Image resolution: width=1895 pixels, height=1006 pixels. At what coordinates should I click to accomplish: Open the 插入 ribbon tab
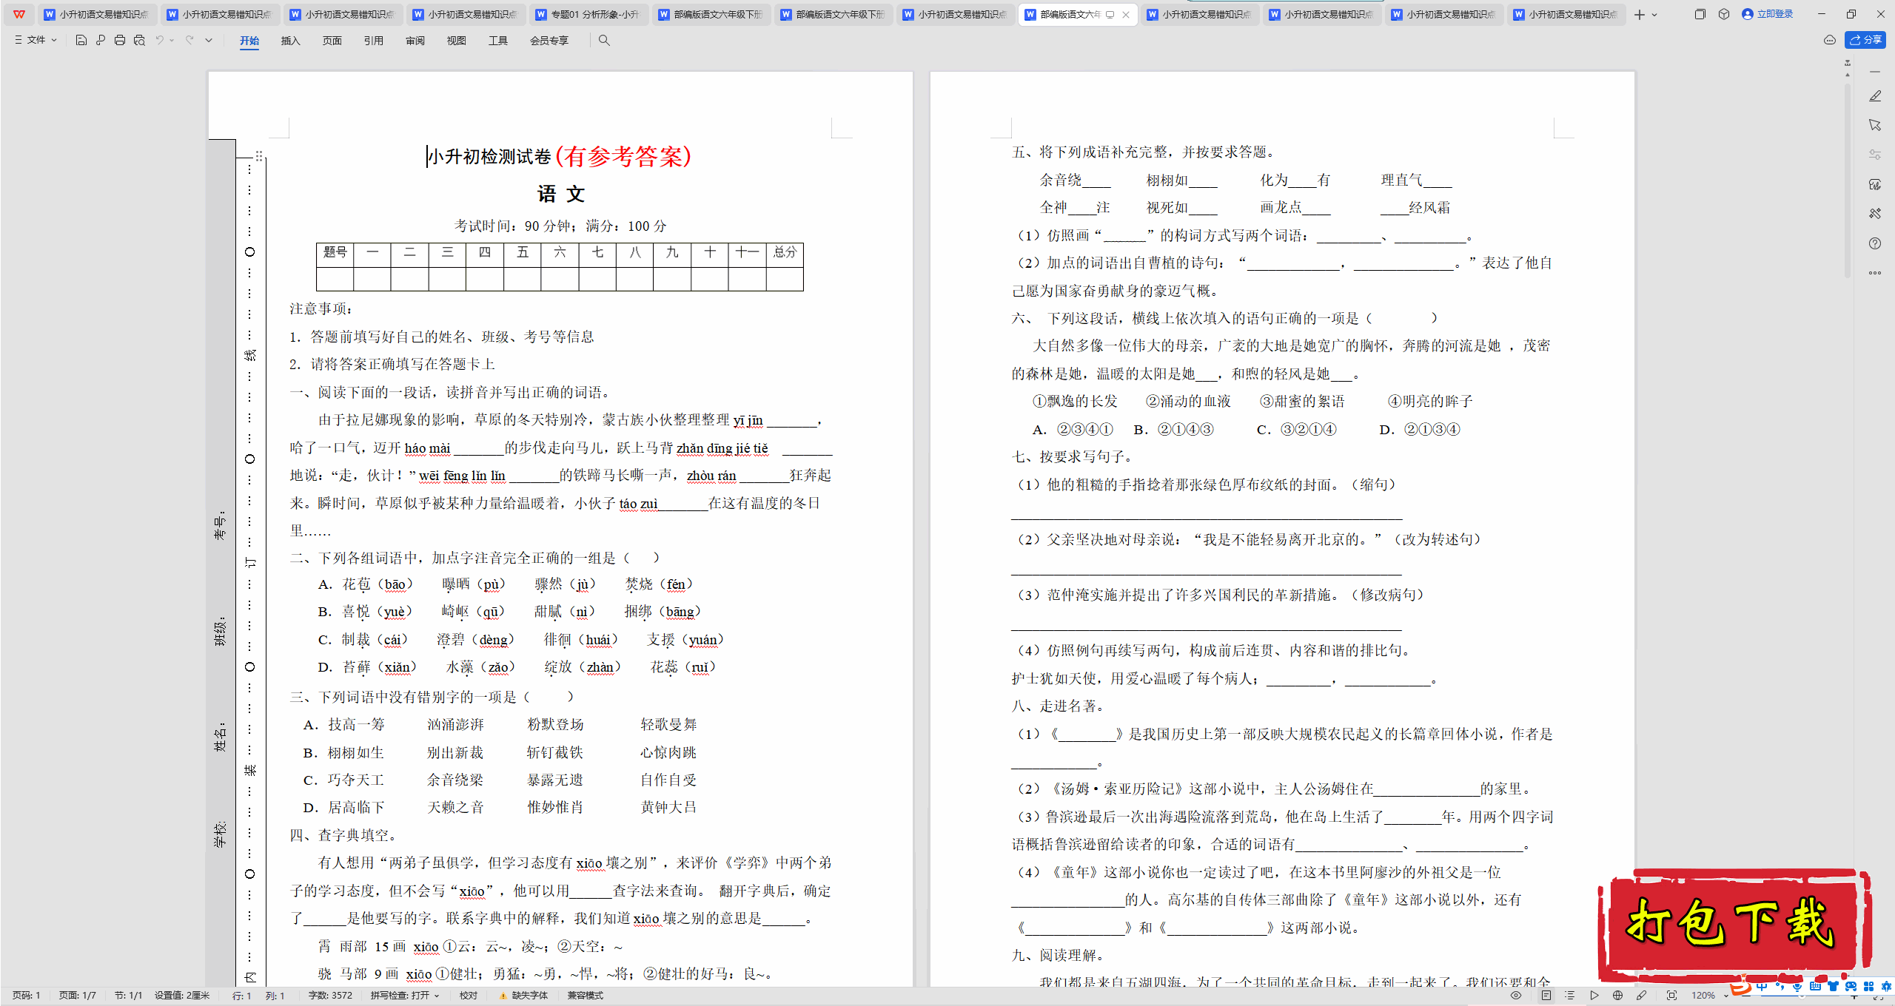(290, 41)
